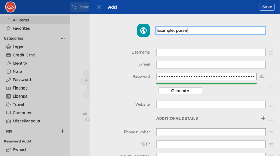Click the Username input field
The height and width of the screenshot is (156, 280).
[x=211, y=52]
